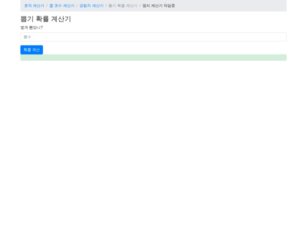
Task: Click the blue 확률 계산 button
Action: (x=32, y=50)
